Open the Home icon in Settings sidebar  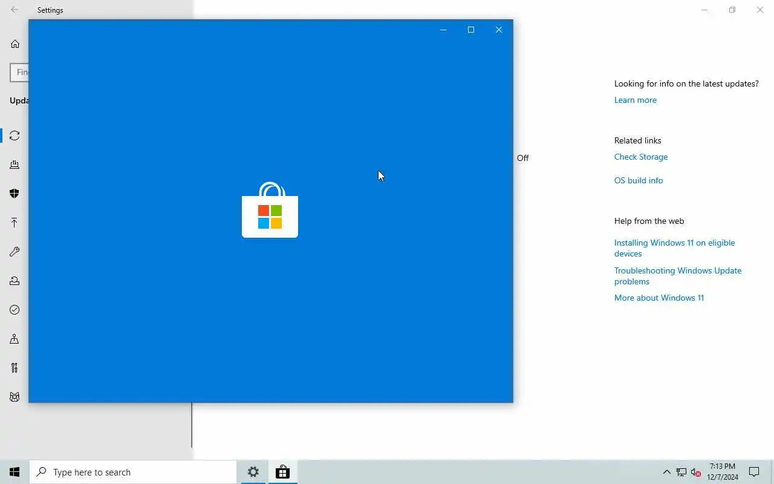coord(15,44)
